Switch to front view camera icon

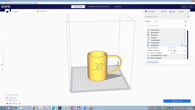[x=10, y=104]
